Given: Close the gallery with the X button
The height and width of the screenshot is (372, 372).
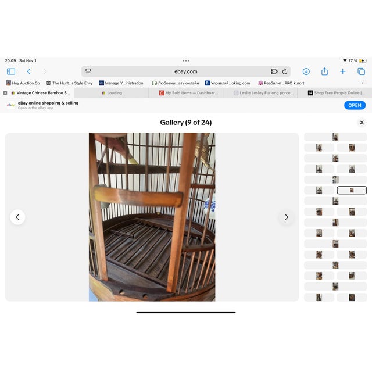Looking at the screenshot, I should click(x=362, y=123).
